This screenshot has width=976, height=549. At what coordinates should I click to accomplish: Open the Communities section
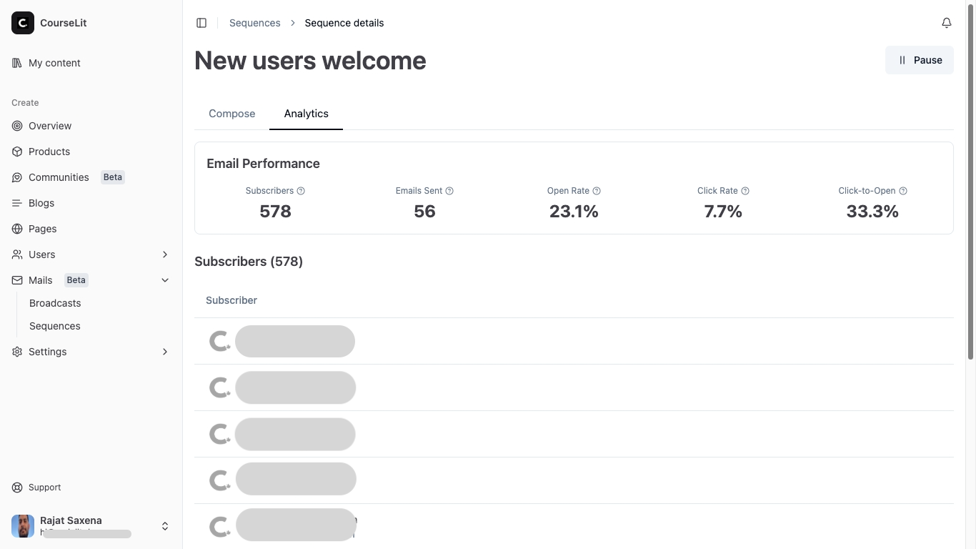[x=59, y=177]
